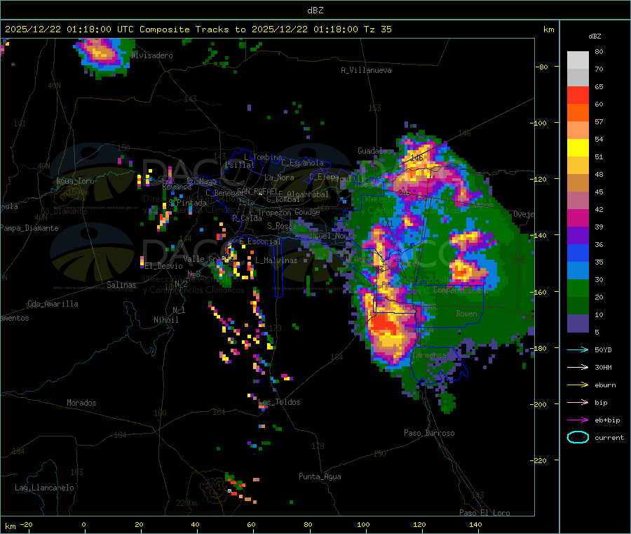Image resolution: width=631 pixels, height=534 pixels.
Task: Click the '-100' tick on vertical axis
Action: pyautogui.click(x=538, y=123)
